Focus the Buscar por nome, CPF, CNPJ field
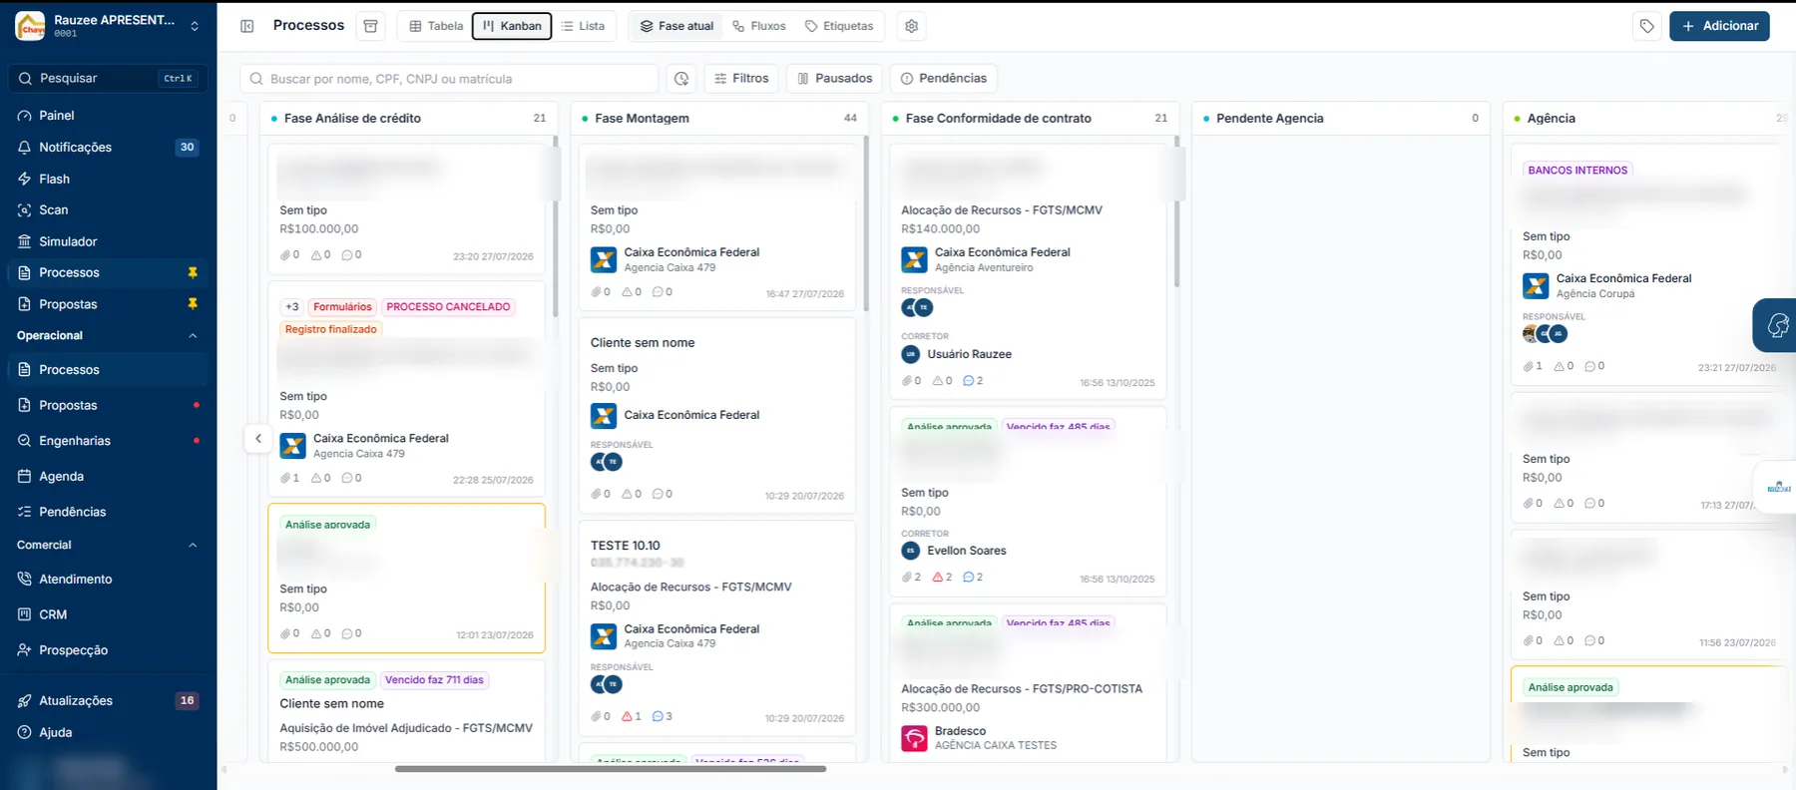This screenshot has height=790, width=1796. (449, 78)
